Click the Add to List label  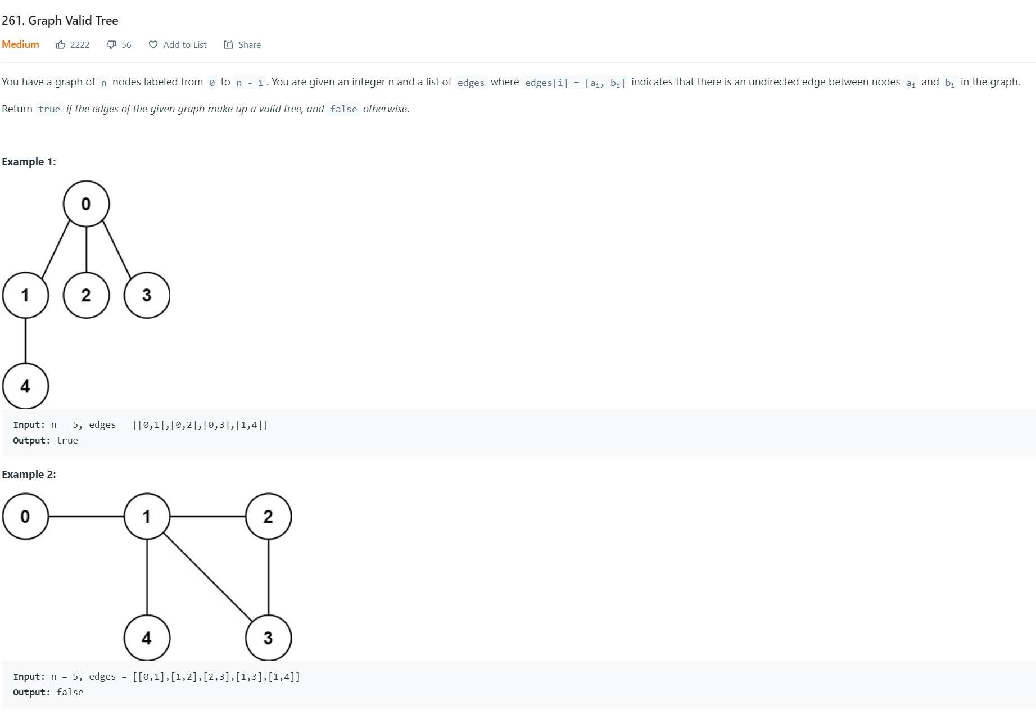(184, 44)
